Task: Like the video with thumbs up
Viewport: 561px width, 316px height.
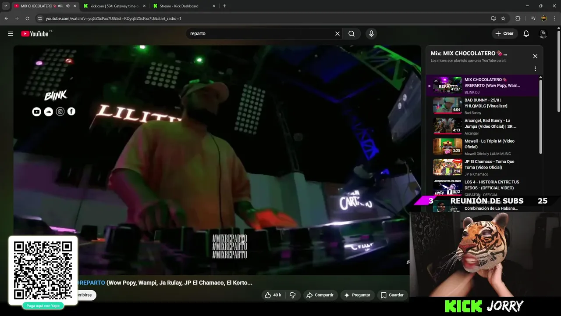Action: [x=273, y=295]
